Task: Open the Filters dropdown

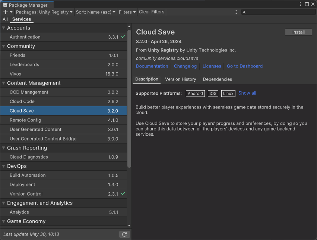Action: point(127,12)
